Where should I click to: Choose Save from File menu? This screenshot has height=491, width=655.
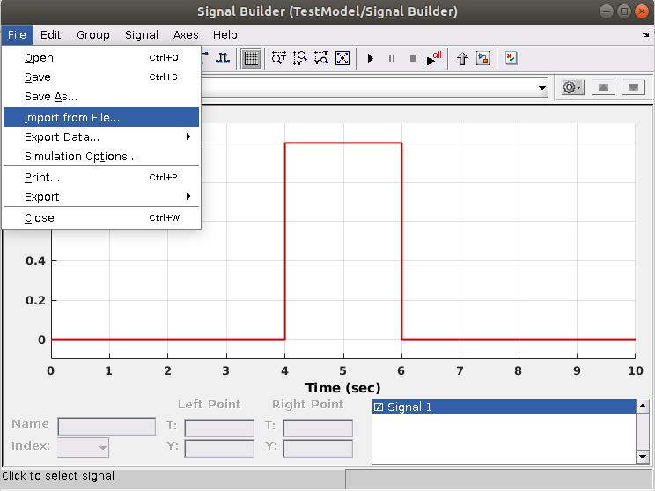tap(101, 77)
